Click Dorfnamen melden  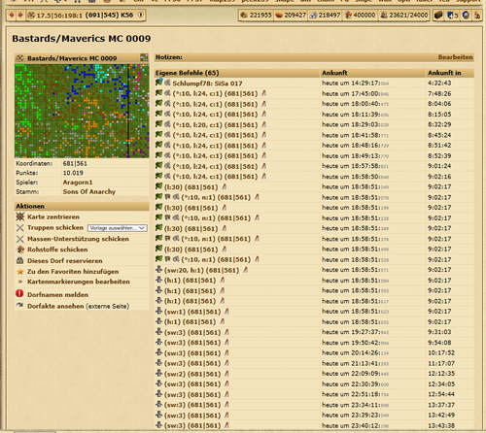(x=57, y=295)
